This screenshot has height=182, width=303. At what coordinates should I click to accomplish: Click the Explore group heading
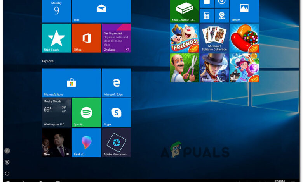point(47,61)
